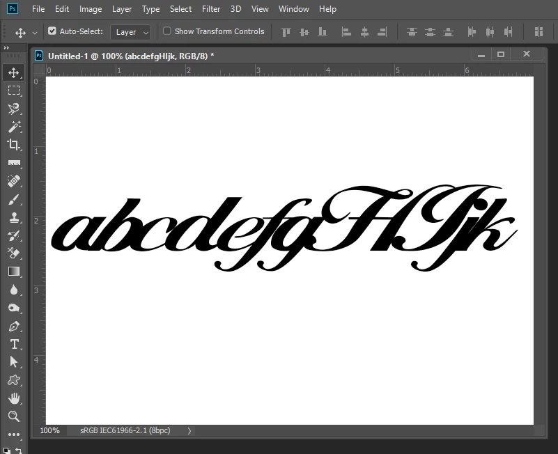This screenshot has height=454, width=558.
Task: Select the Custom Shape tool
Action: (14, 380)
